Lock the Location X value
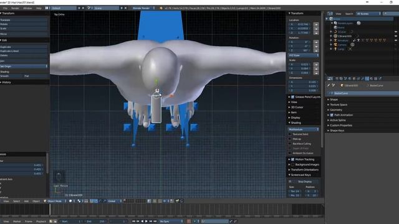The image size is (399, 224). click(x=316, y=24)
